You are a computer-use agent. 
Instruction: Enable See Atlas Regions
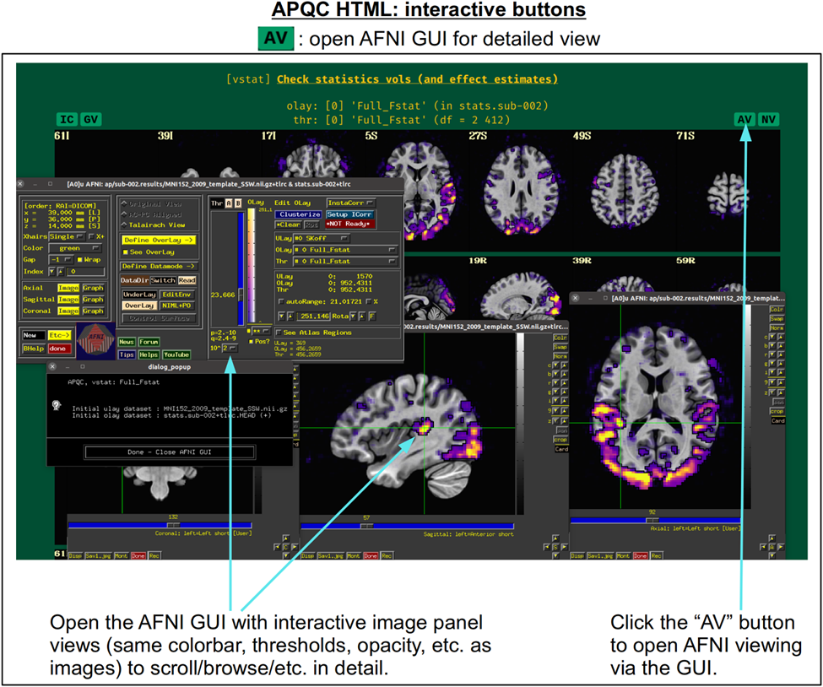pyautogui.click(x=279, y=333)
